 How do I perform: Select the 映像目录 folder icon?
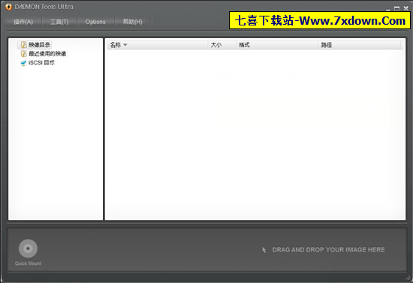click(x=24, y=45)
